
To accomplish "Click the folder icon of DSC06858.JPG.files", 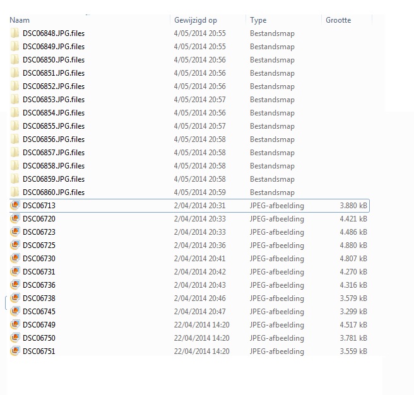I will pos(15,165).
